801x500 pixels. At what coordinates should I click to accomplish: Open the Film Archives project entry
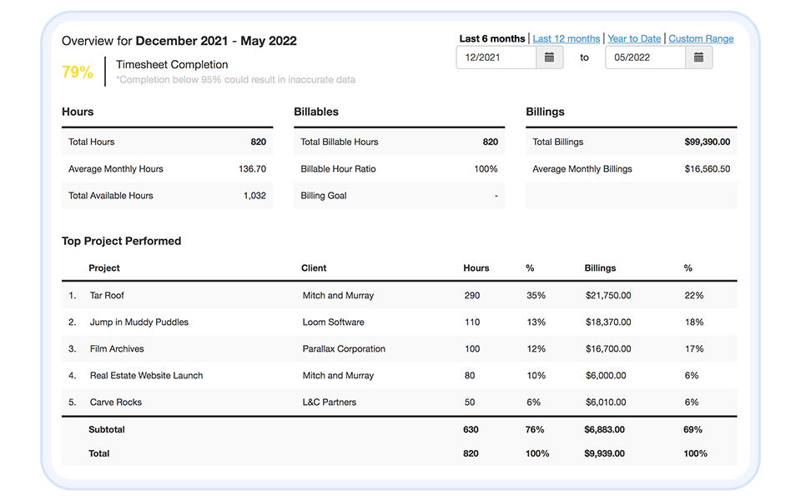click(x=117, y=348)
